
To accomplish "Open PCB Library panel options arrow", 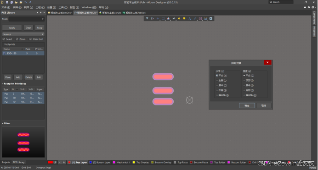I will click(37, 12).
